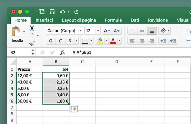191x124 pixels.
Task: Apply red font color A
Action: tap(113, 41)
